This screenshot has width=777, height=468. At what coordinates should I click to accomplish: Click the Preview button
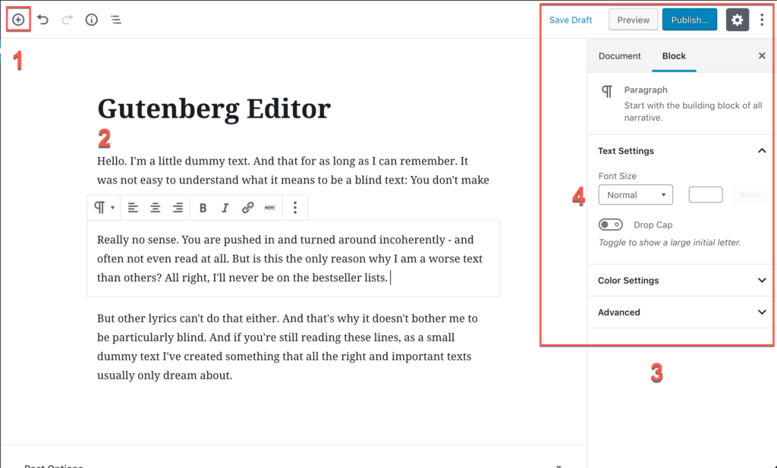point(634,20)
